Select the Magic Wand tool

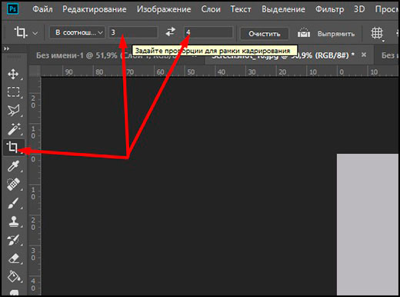coord(14,128)
